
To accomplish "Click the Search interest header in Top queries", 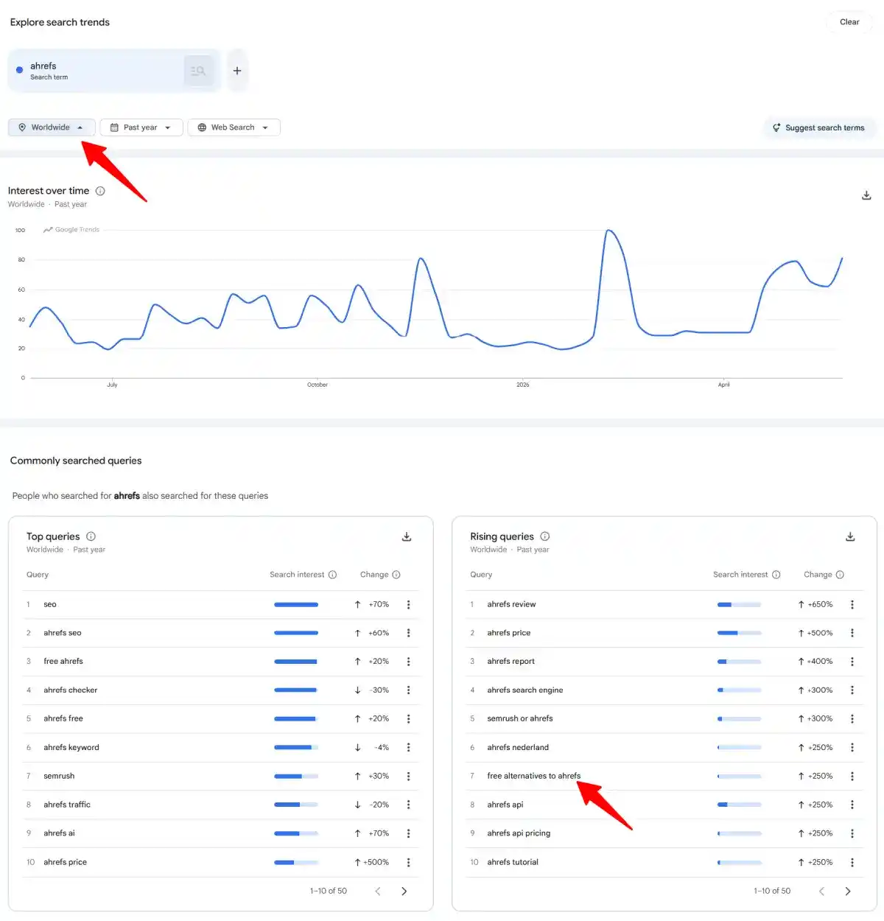I will pos(297,575).
